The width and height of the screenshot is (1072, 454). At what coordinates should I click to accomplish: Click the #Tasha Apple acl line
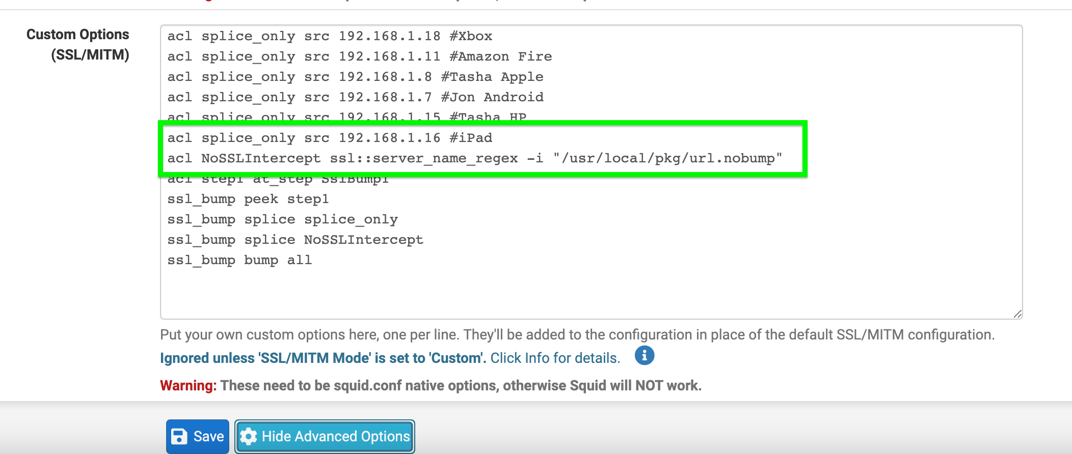coord(355,77)
